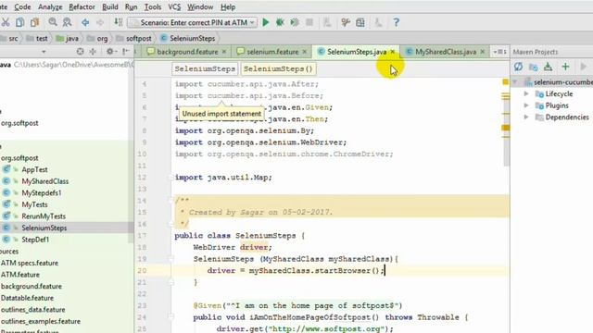Click SeleniumSteps() method breadcrumb
The width and height of the screenshot is (593, 333).
pos(278,68)
